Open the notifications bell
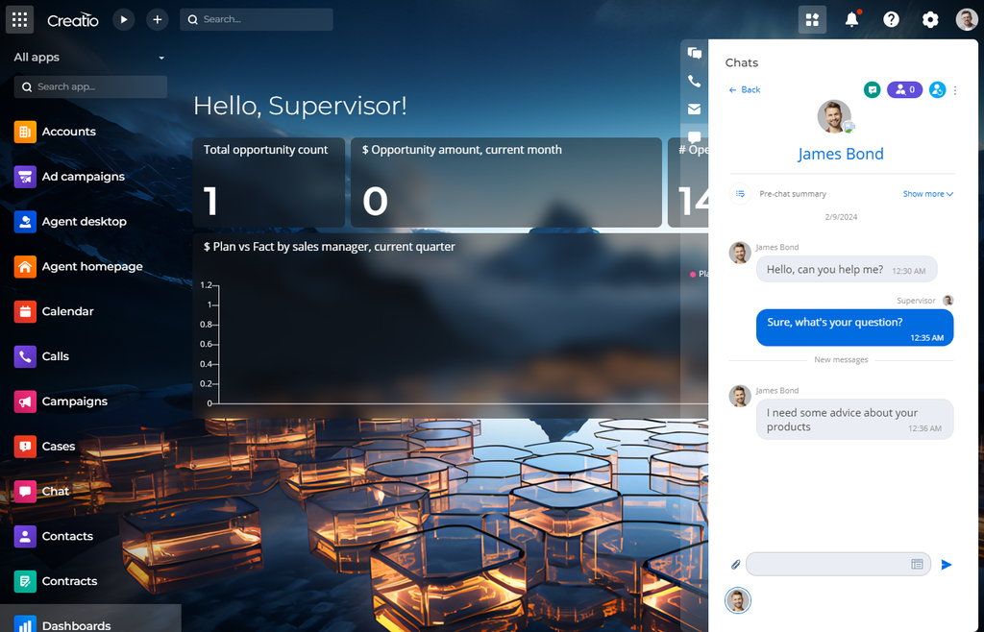Viewport: 984px width, 632px height. point(851,19)
